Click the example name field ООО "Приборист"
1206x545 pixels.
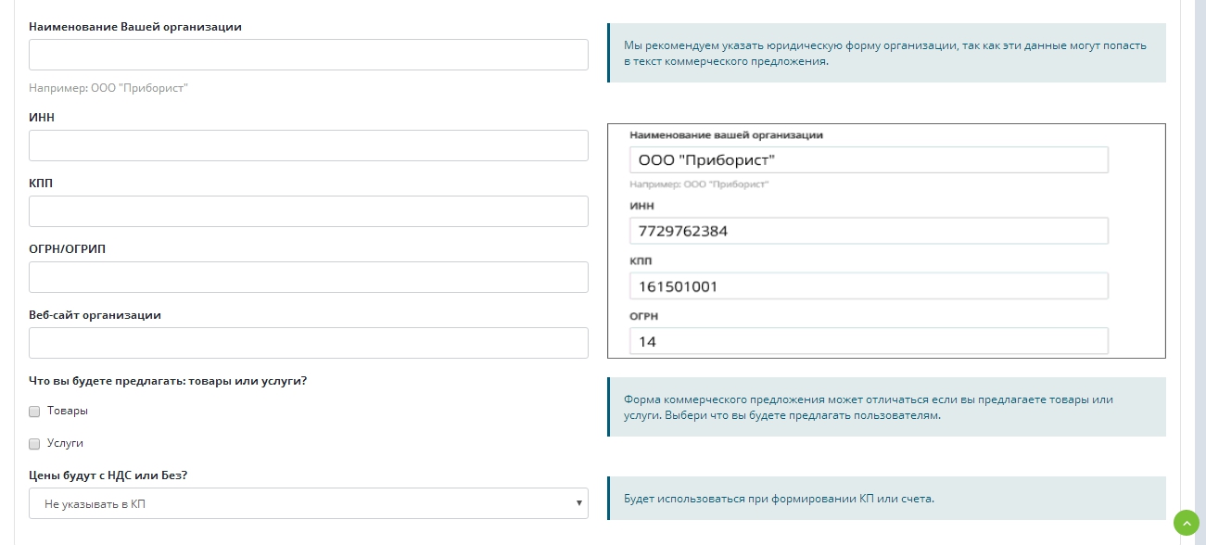pos(869,160)
